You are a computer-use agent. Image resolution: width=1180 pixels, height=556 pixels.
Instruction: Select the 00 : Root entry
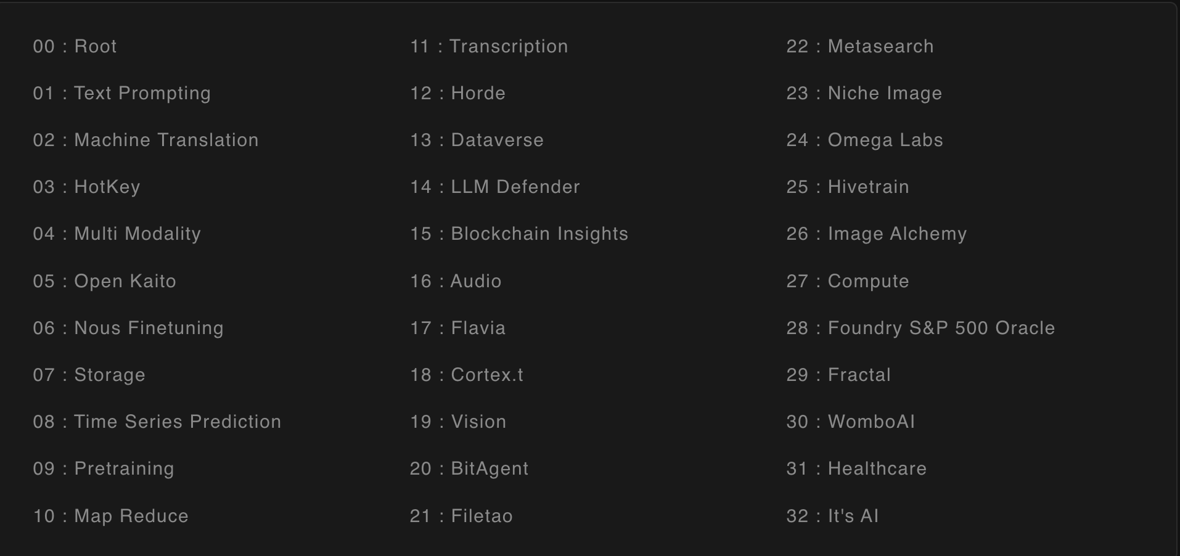(x=75, y=46)
